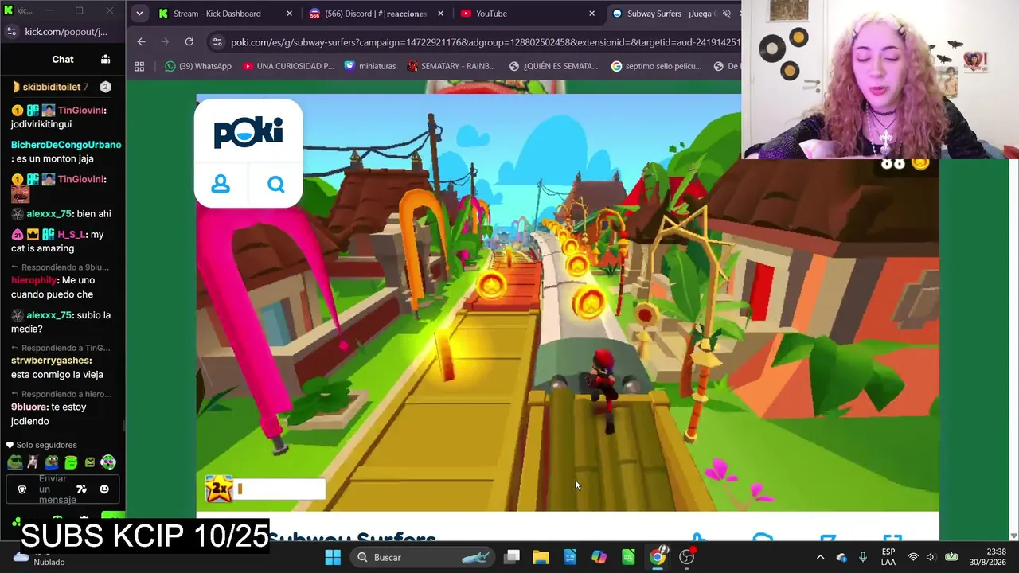Open chat users list icon
This screenshot has height=573, width=1019.
tap(105, 59)
